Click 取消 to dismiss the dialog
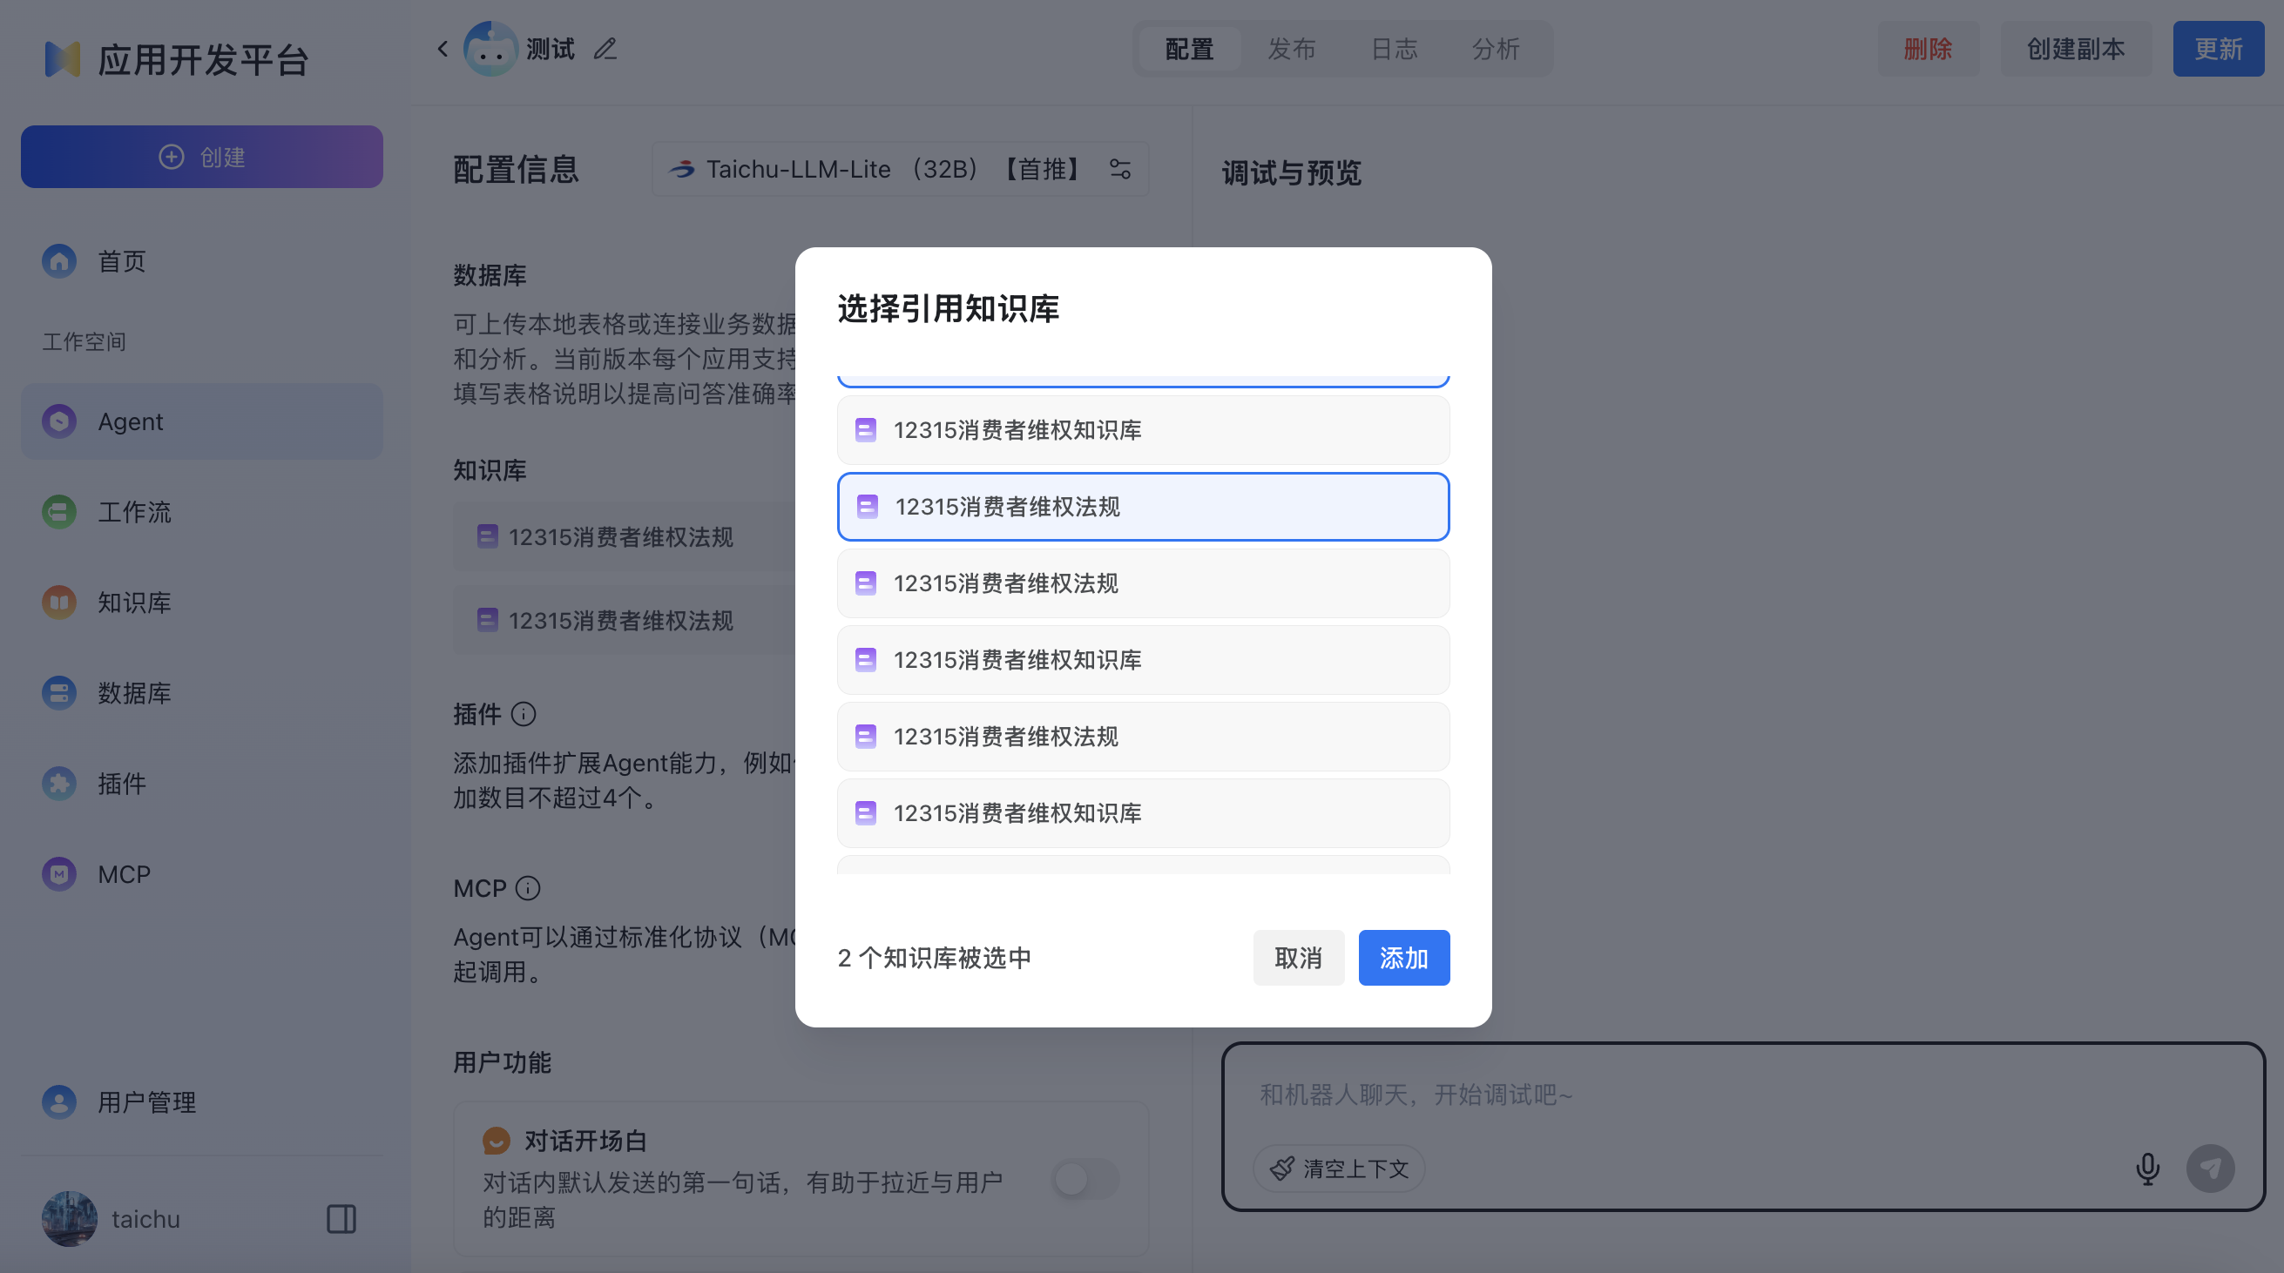 coord(1297,958)
